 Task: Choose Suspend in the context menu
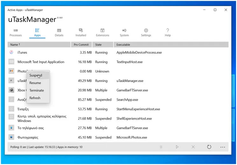(38, 75)
